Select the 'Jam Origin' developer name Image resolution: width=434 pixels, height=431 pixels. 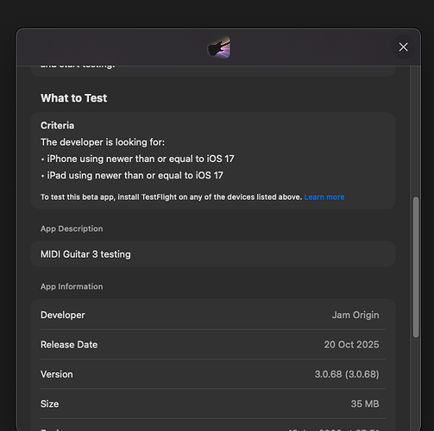coord(355,315)
